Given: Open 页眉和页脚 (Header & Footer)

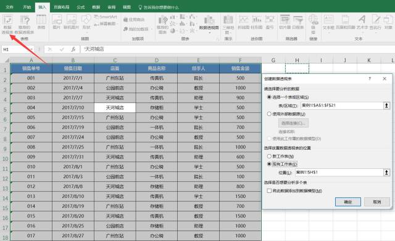Looking at the screenshot, I should tap(346, 22).
